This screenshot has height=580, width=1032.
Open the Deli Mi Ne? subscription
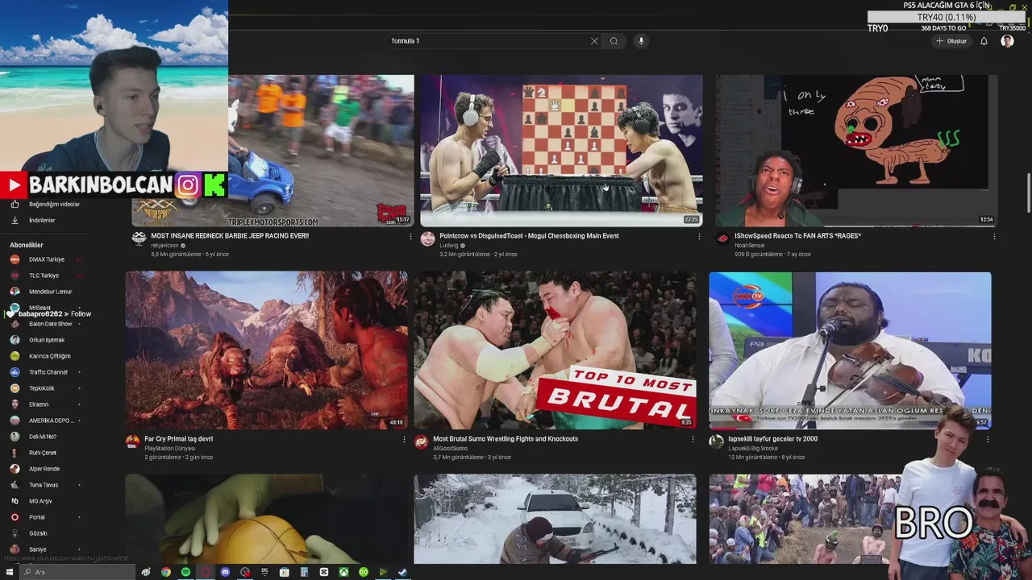pos(43,437)
